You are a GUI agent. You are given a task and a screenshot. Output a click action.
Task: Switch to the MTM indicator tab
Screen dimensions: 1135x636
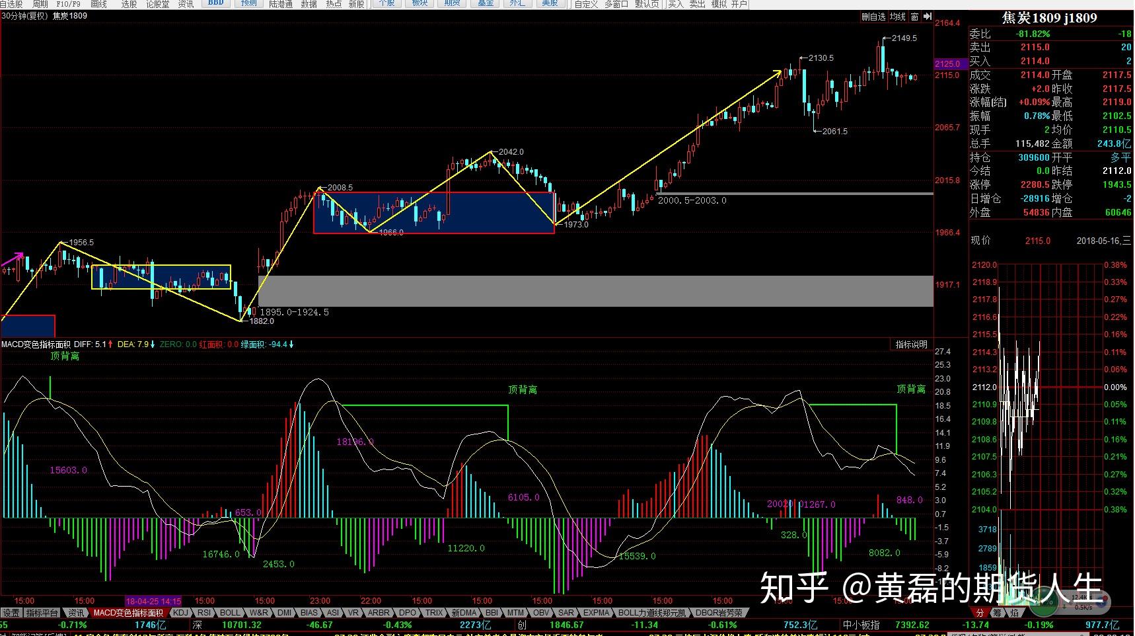(516, 613)
